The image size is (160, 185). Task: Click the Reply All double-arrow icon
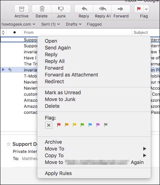tap(102, 9)
